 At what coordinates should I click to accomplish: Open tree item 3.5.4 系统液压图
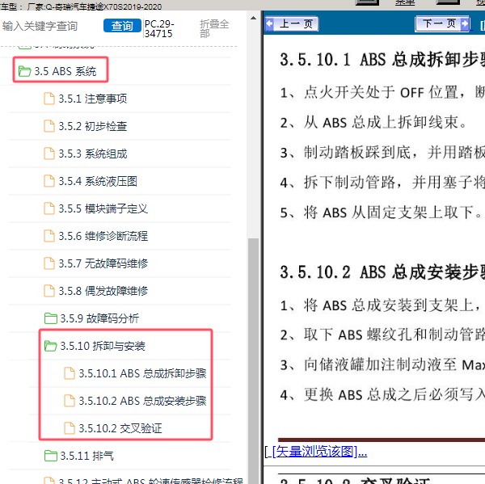[x=98, y=181]
